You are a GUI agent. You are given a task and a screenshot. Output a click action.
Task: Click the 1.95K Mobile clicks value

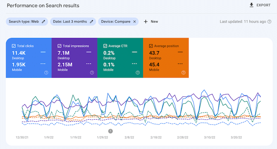(x=19, y=65)
